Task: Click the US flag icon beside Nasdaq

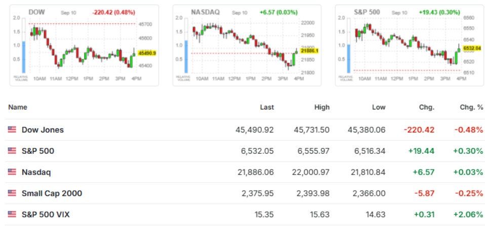Action: point(12,172)
